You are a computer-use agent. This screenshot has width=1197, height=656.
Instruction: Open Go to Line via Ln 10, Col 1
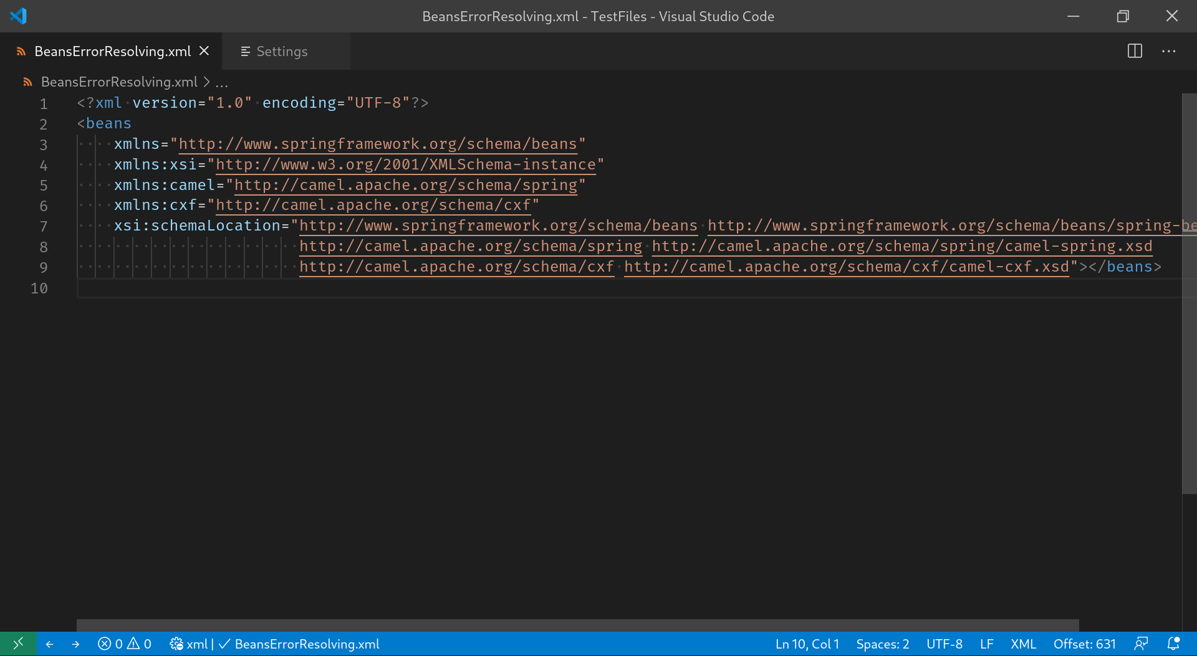coord(807,644)
